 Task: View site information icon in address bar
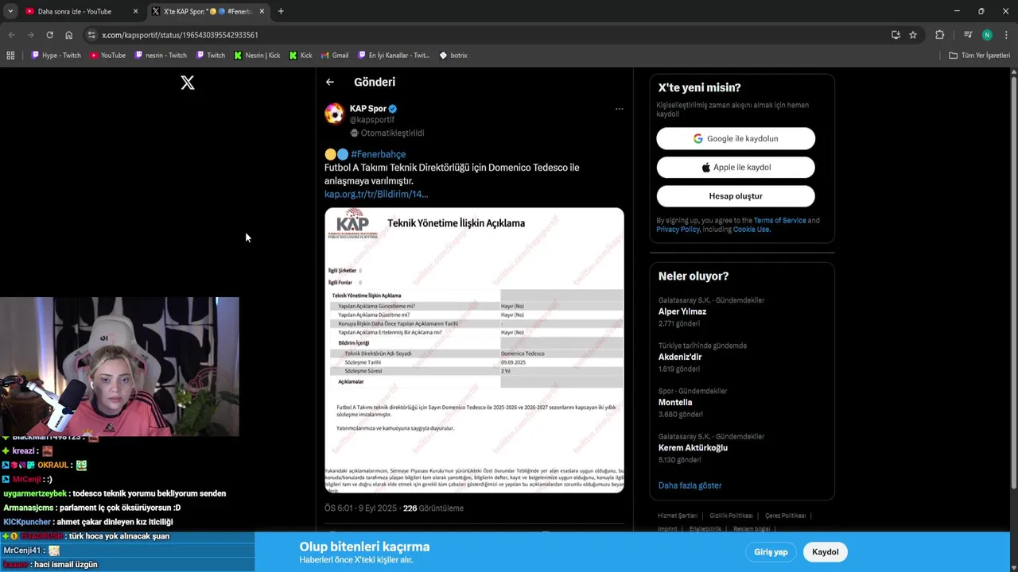[91, 35]
